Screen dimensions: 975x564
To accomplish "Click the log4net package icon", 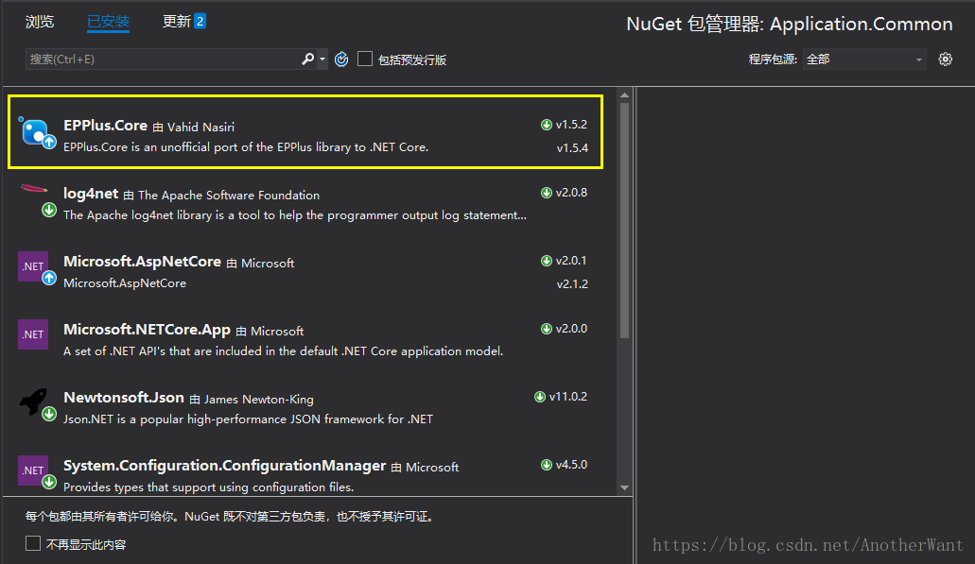I will coord(37,200).
